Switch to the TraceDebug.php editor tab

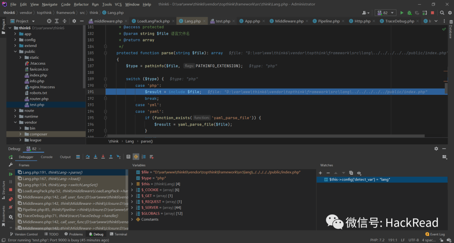tap(399, 21)
